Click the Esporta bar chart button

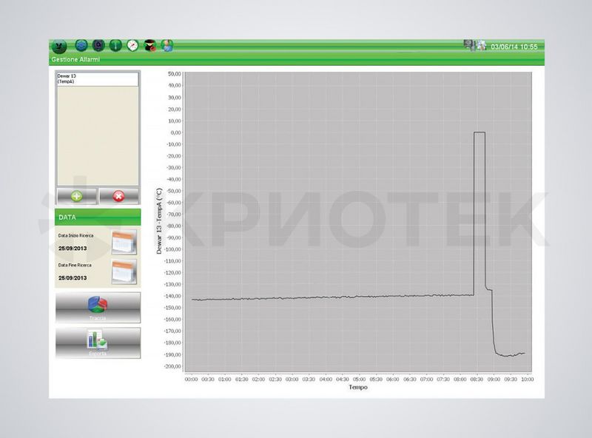[x=98, y=343]
